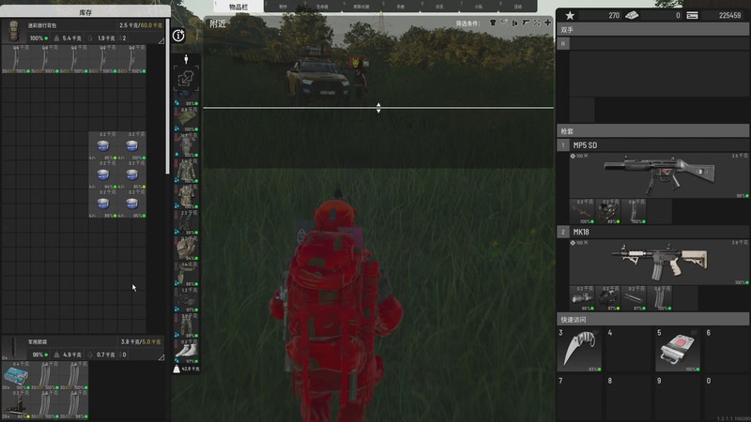
Task: Select the karambit knife in quick slot 3
Action: coord(579,350)
